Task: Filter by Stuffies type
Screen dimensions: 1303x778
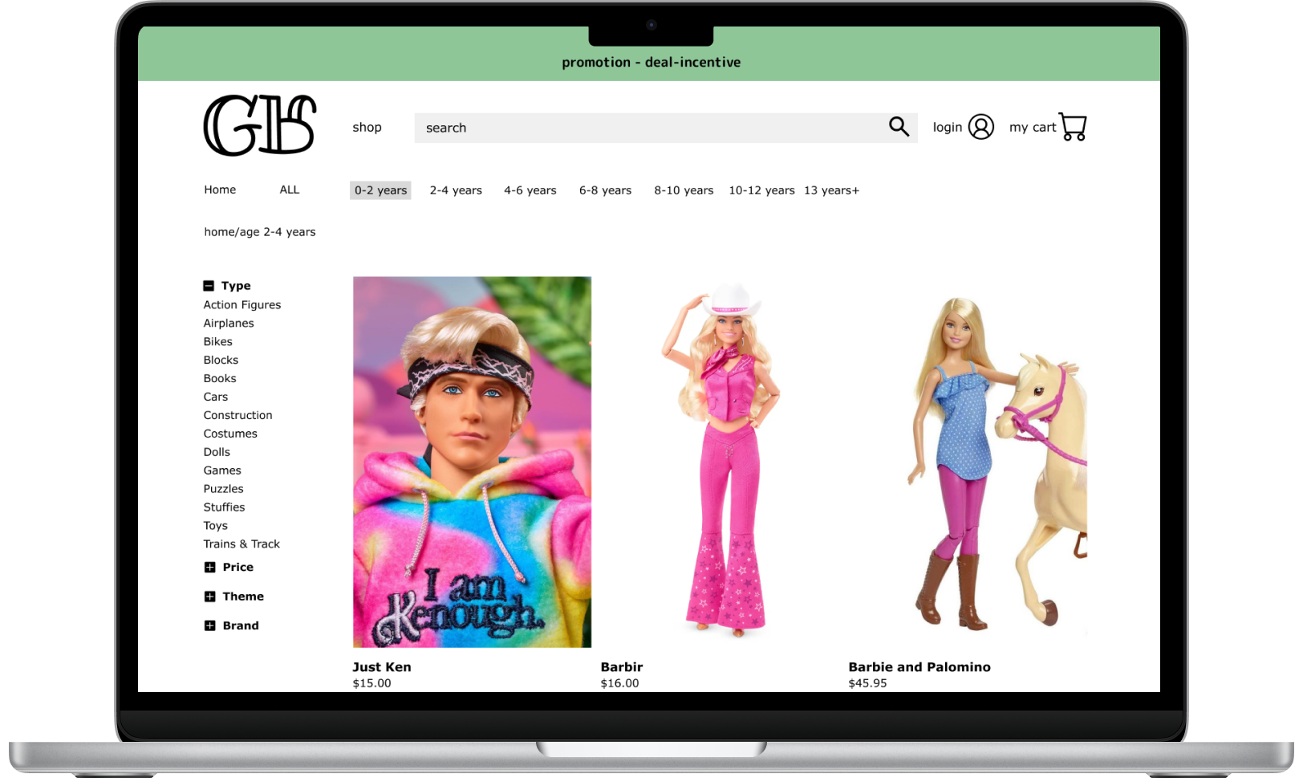Action: 225,508
